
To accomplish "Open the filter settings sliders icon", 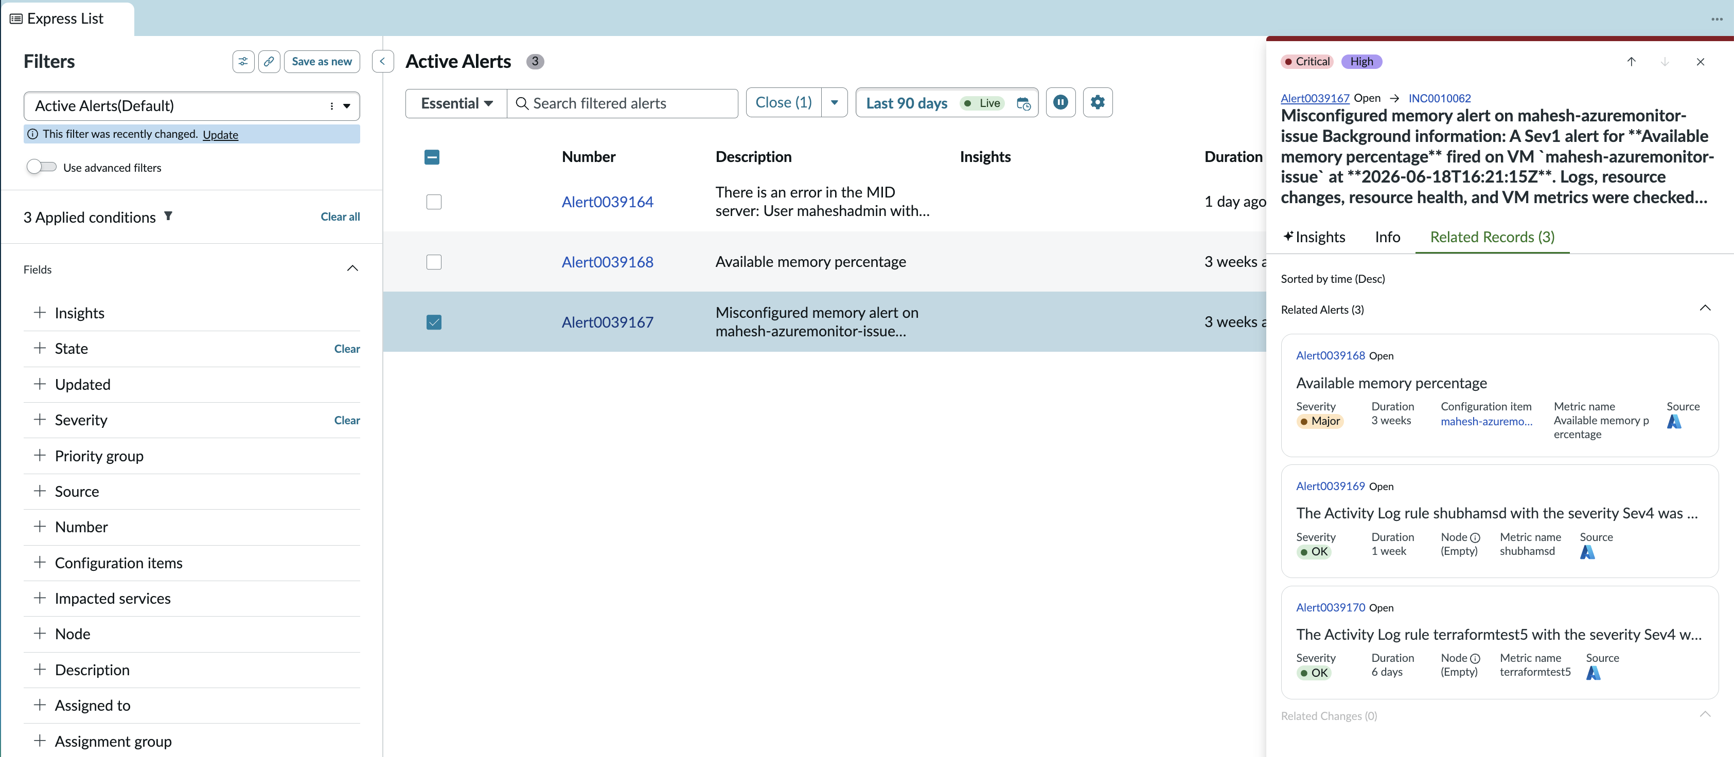I will pos(243,61).
